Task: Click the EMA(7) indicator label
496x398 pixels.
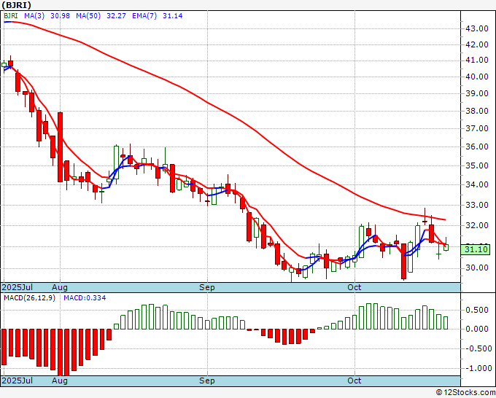Action: click(144, 16)
